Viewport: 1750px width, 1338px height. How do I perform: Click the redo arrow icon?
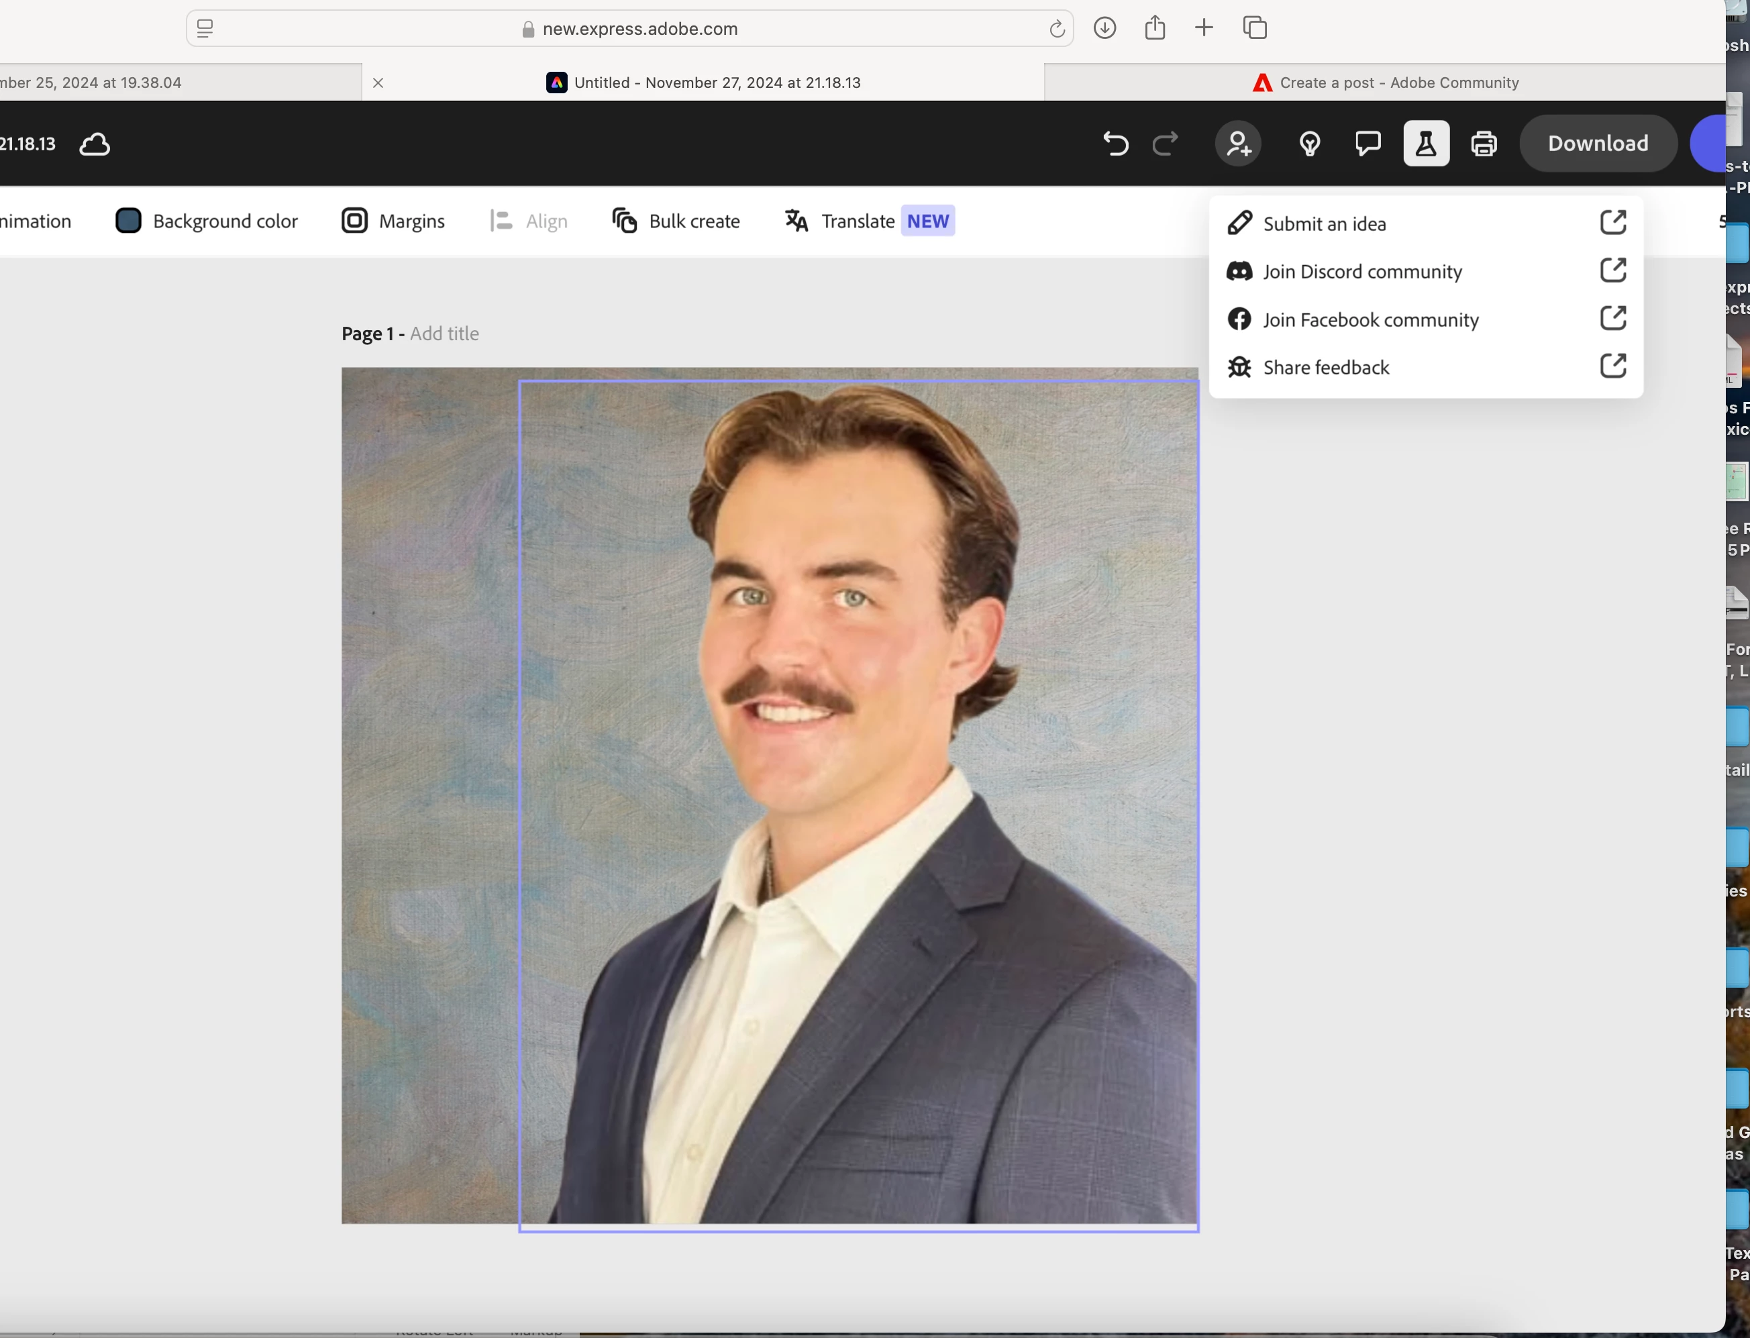click(x=1166, y=144)
